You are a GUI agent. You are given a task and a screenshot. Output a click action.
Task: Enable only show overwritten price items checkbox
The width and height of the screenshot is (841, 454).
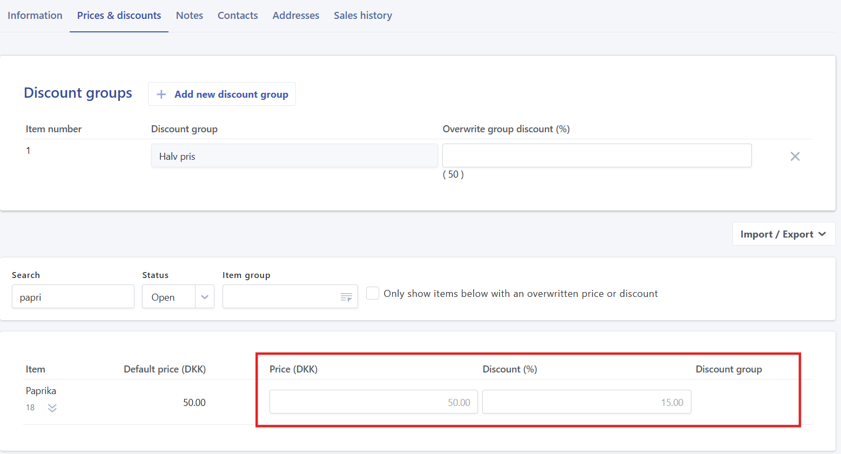pyautogui.click(x=373, y=293)
